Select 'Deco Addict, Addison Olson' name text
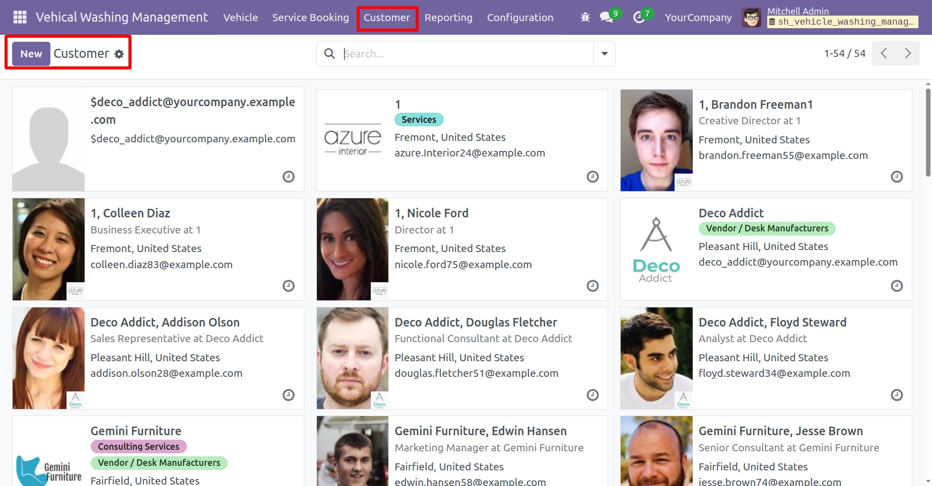 point(165,322)
